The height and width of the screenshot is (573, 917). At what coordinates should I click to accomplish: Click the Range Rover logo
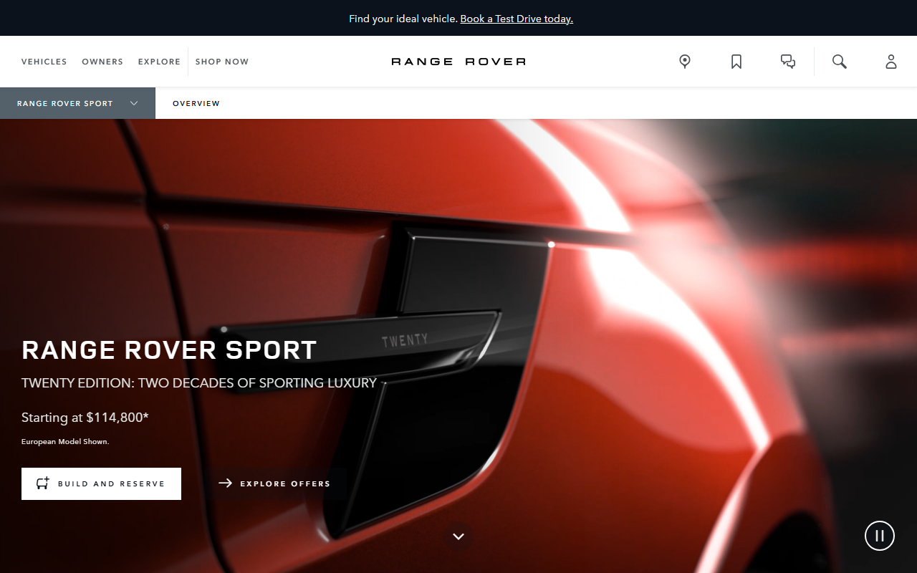click(x=458, y=62)
